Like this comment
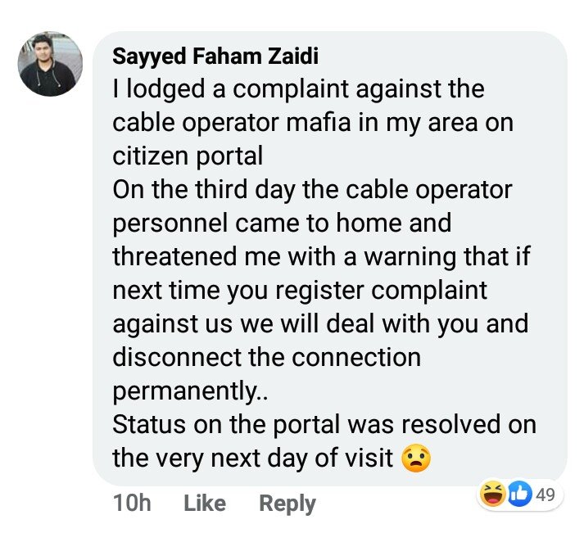This screenshot has width=584, height=533. pos(204,503)
